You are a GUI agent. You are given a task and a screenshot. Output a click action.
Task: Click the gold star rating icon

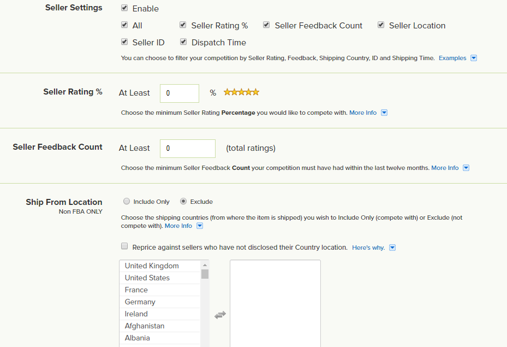pyautogui.click(x=241, y=92)
